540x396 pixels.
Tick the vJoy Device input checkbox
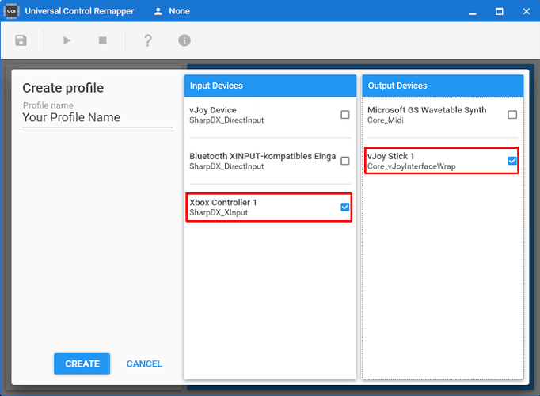tap(344, 115)
